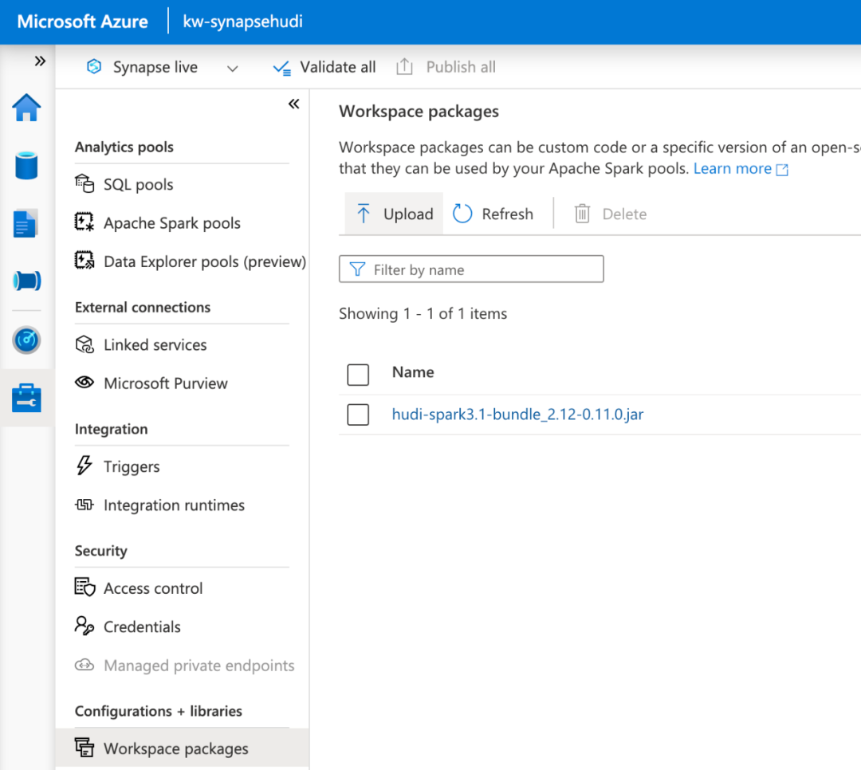861x770 pixels.
Task: Click Validate all in toolbar
Action: 324,68
